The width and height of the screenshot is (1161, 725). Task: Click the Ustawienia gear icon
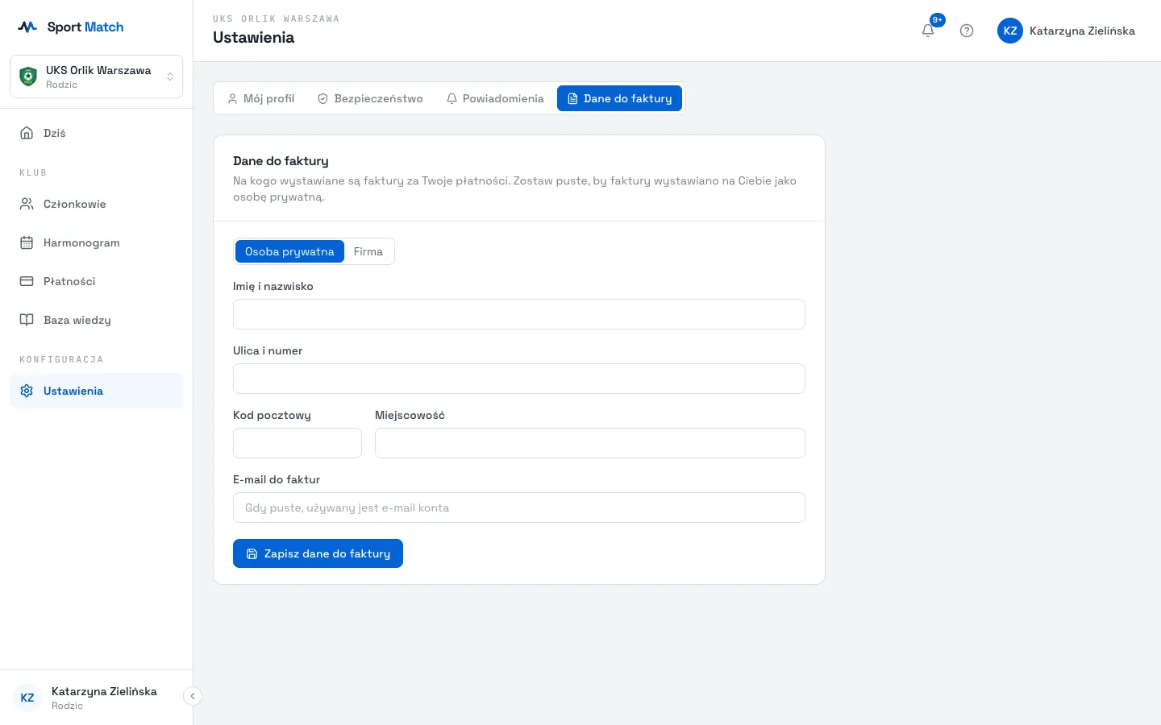pos(27,391)
